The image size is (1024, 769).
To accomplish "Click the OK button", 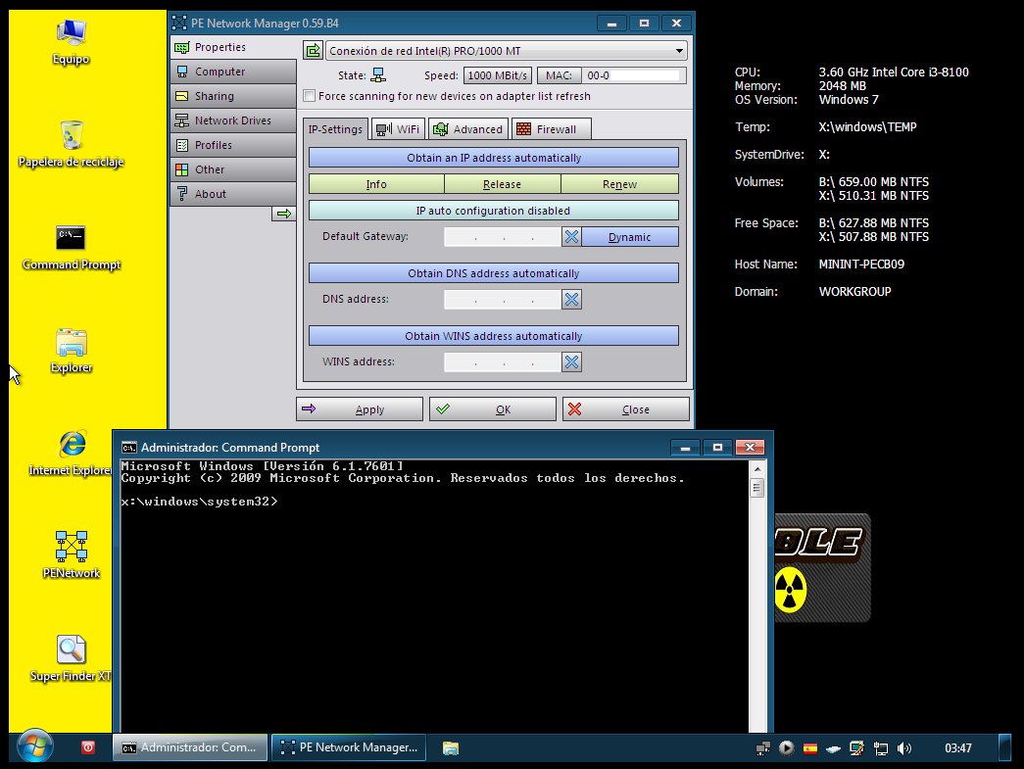I will click(x=493, y=409).
